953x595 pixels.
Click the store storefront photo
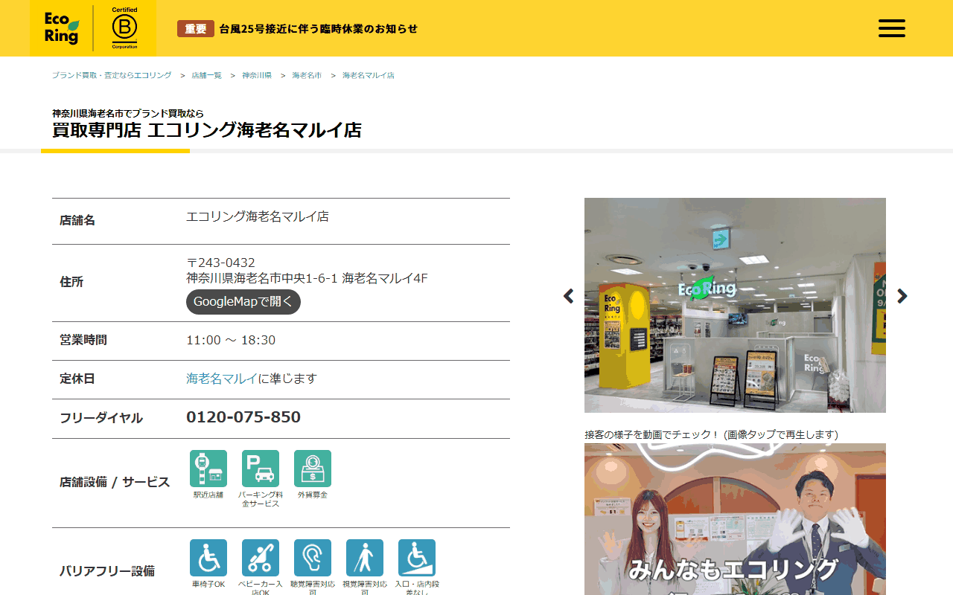(735, 305)
